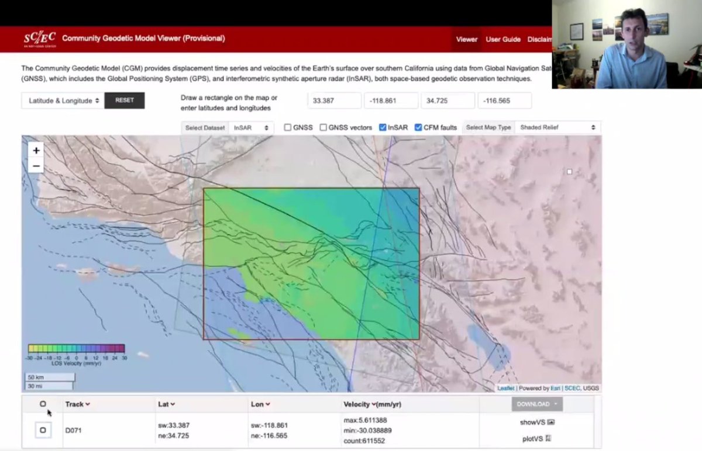Image resolution: width=702 pixels, height=451 pixels.
Task: Uncheck the InSAR checkbox
Action: pyautogui.click(x=383, y=127)
